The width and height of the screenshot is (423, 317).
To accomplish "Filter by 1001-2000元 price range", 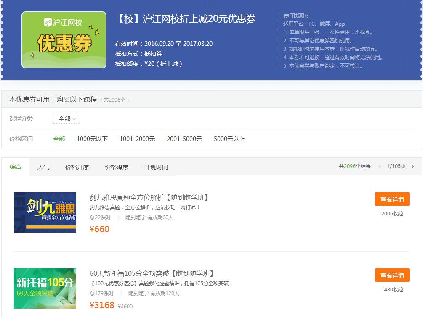I will (137, 139).
